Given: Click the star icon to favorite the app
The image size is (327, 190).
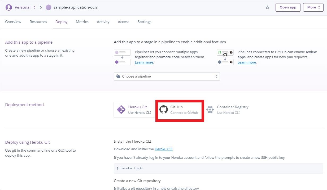Looking at the screenshot, I should 267,7.
